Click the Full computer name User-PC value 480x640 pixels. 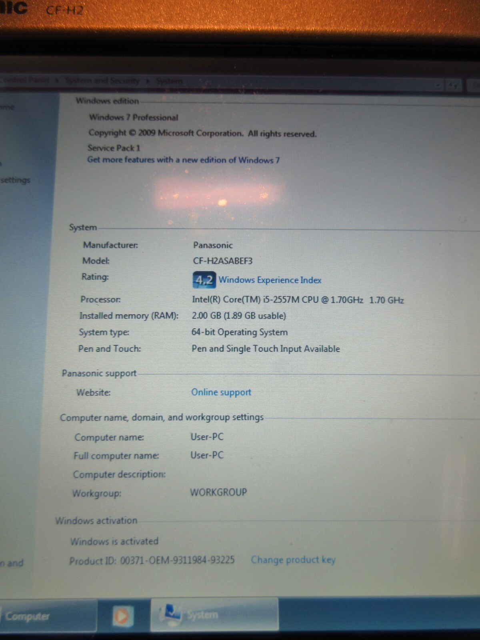click(x=207, y=455)
